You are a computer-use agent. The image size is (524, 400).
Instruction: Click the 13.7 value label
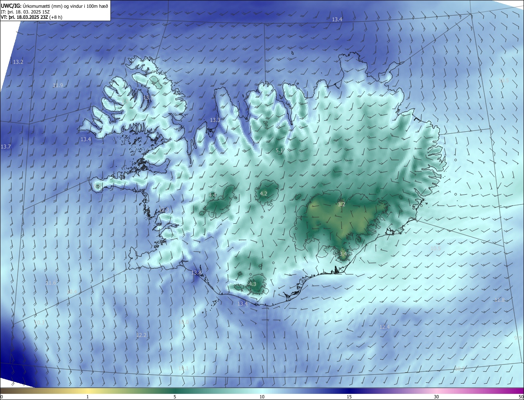pos(6,146)
